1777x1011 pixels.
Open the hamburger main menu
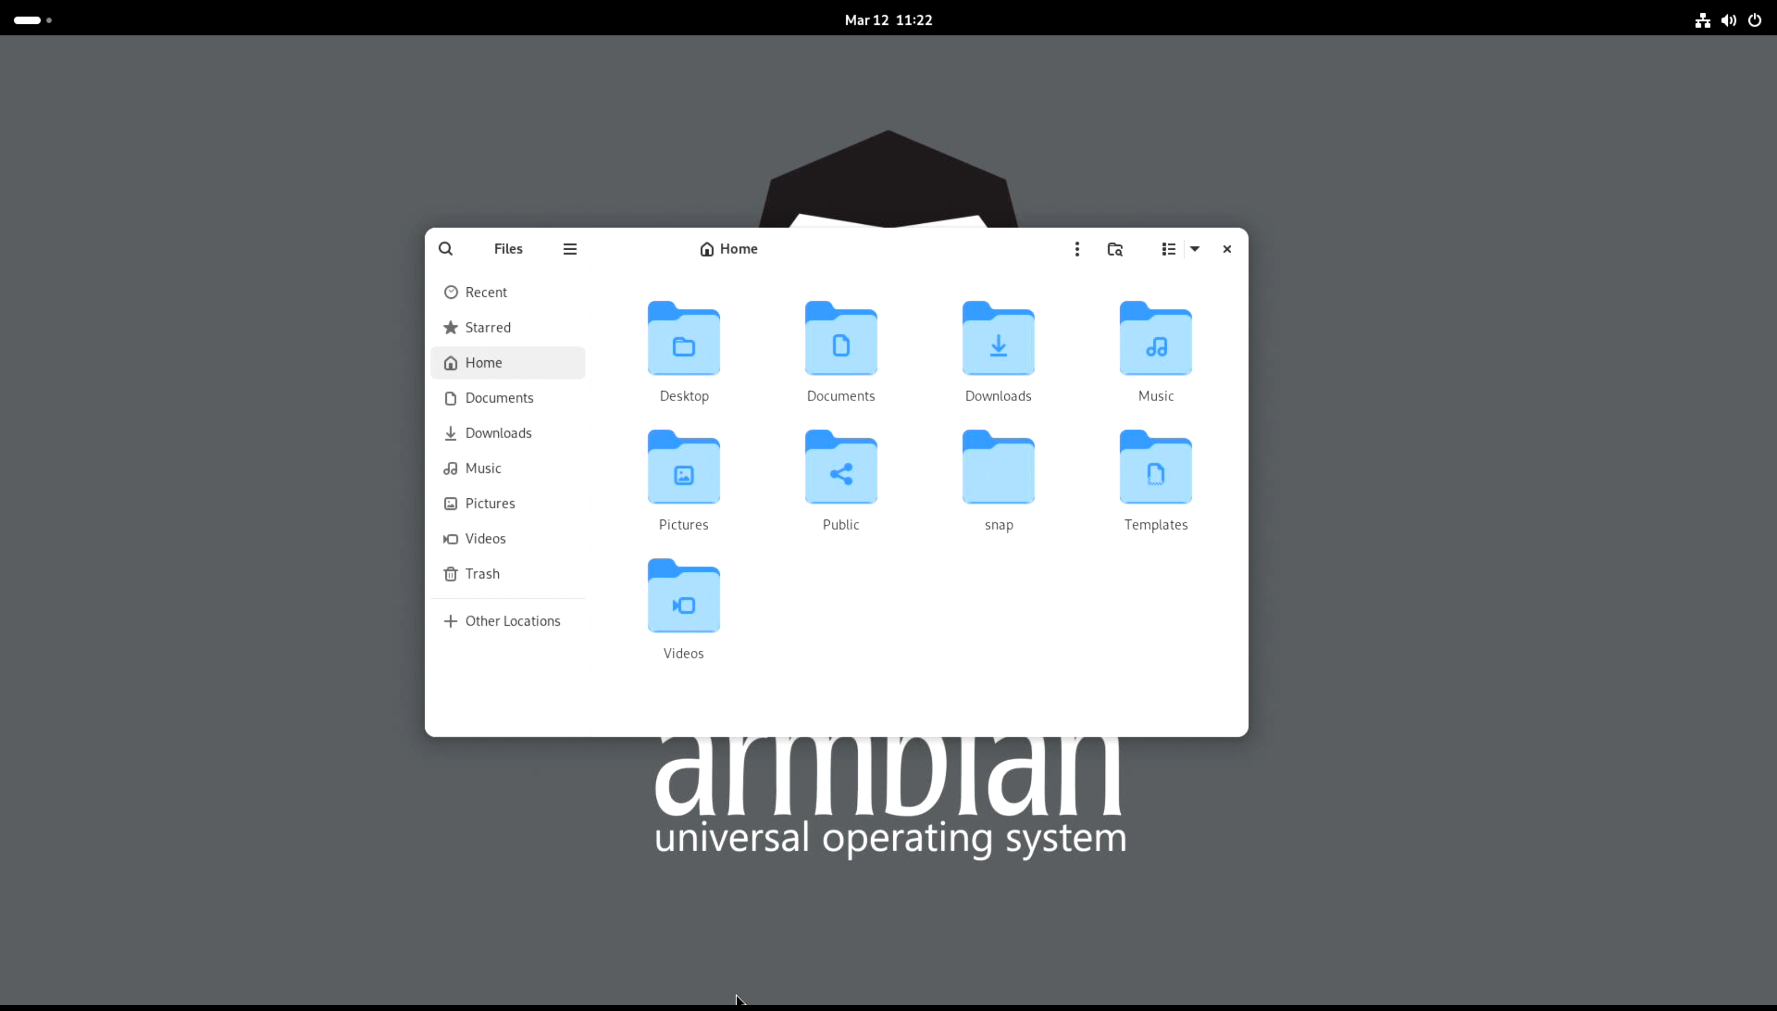point(569,249)
